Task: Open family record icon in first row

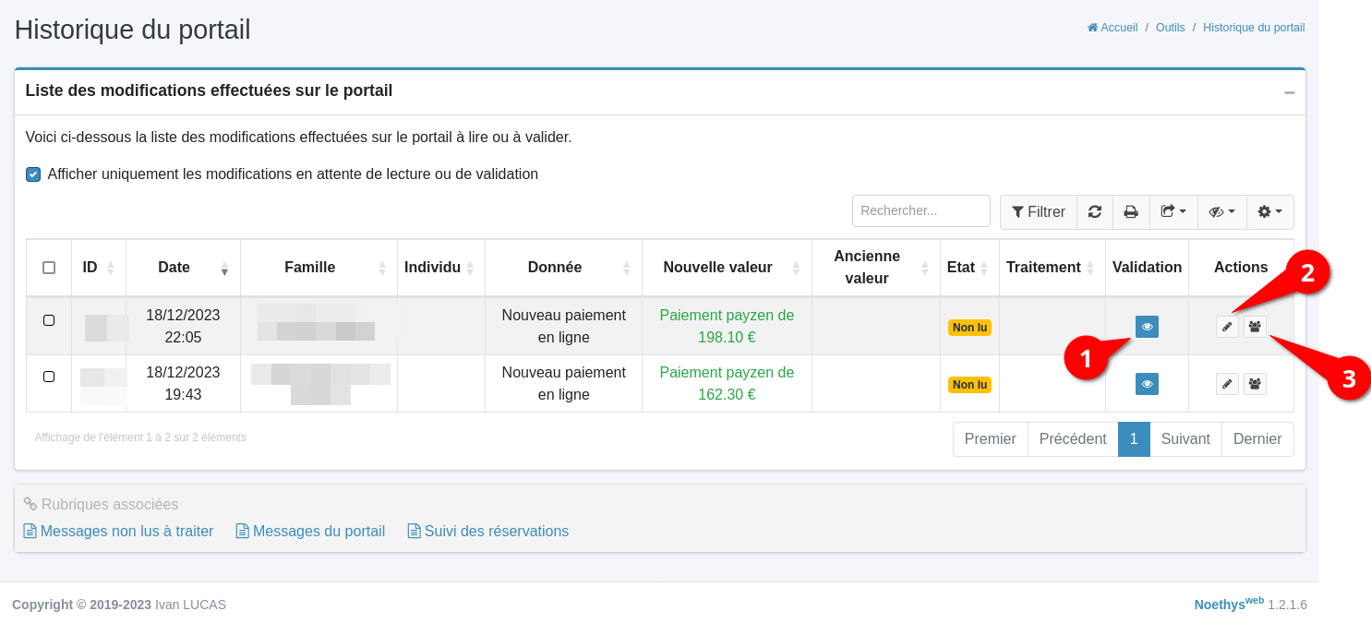Action: (1255, 327)
